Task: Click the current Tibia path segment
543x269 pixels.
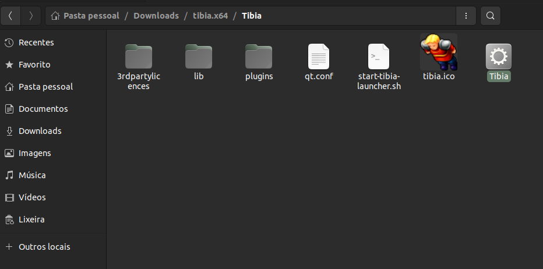Action: click(x=252, y=16)
